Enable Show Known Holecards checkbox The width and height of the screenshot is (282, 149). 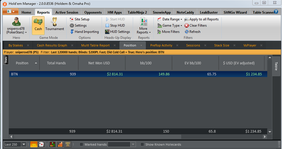(142, 144)
